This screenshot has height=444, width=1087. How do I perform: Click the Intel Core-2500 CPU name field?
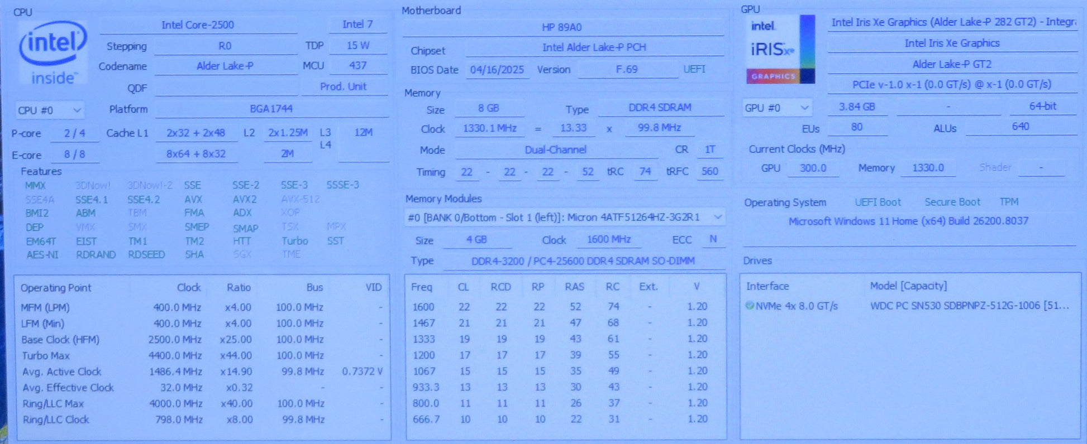(x=198, y=25)
